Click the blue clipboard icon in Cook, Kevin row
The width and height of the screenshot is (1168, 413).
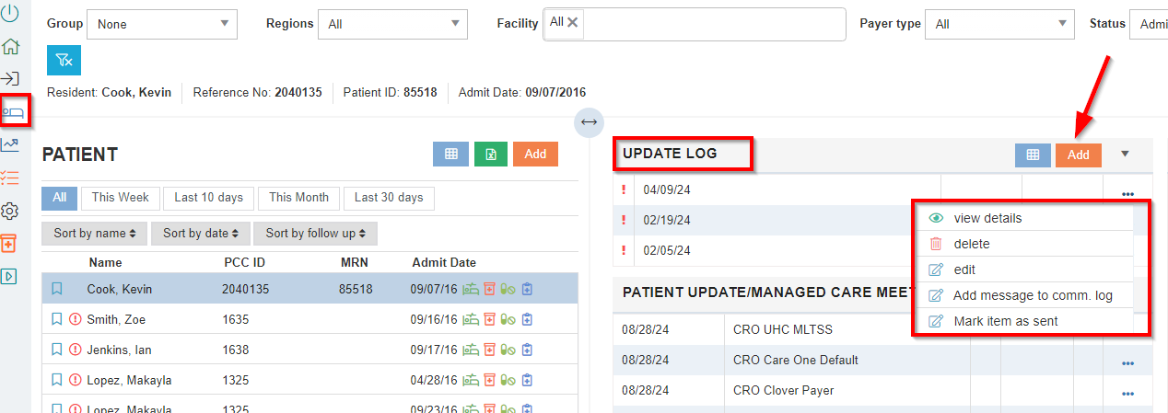[x=528, y=289]
